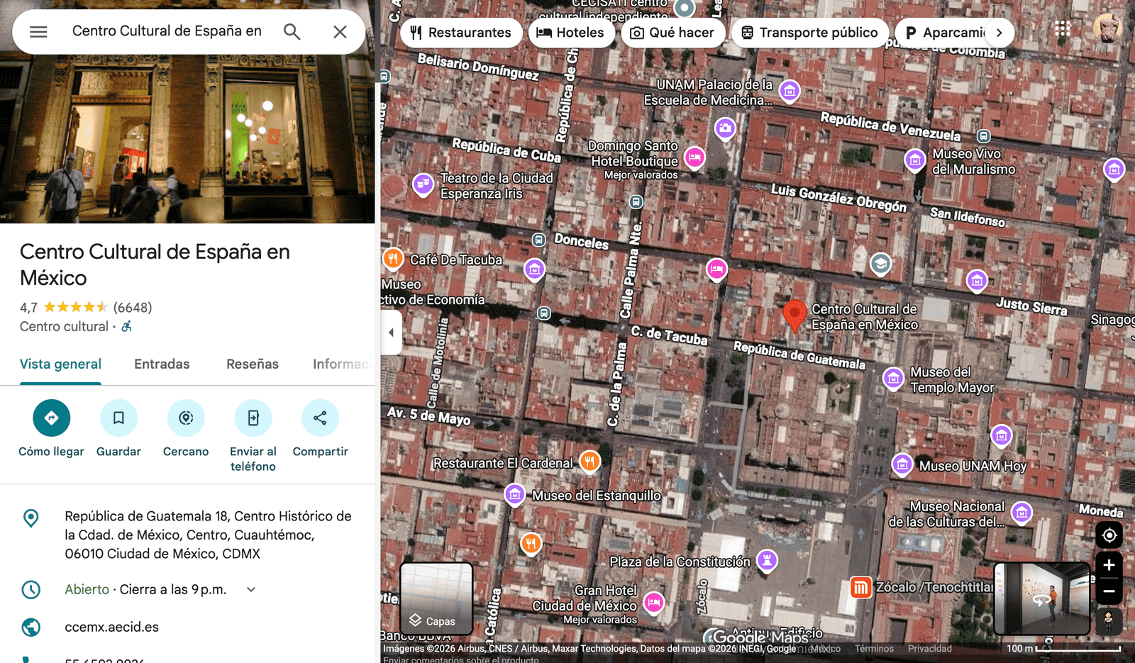Viewport: 1135px width, 663px height.
Task: Click 'Enviar comentarios sobre el producto'
Action: pos(461,659)
